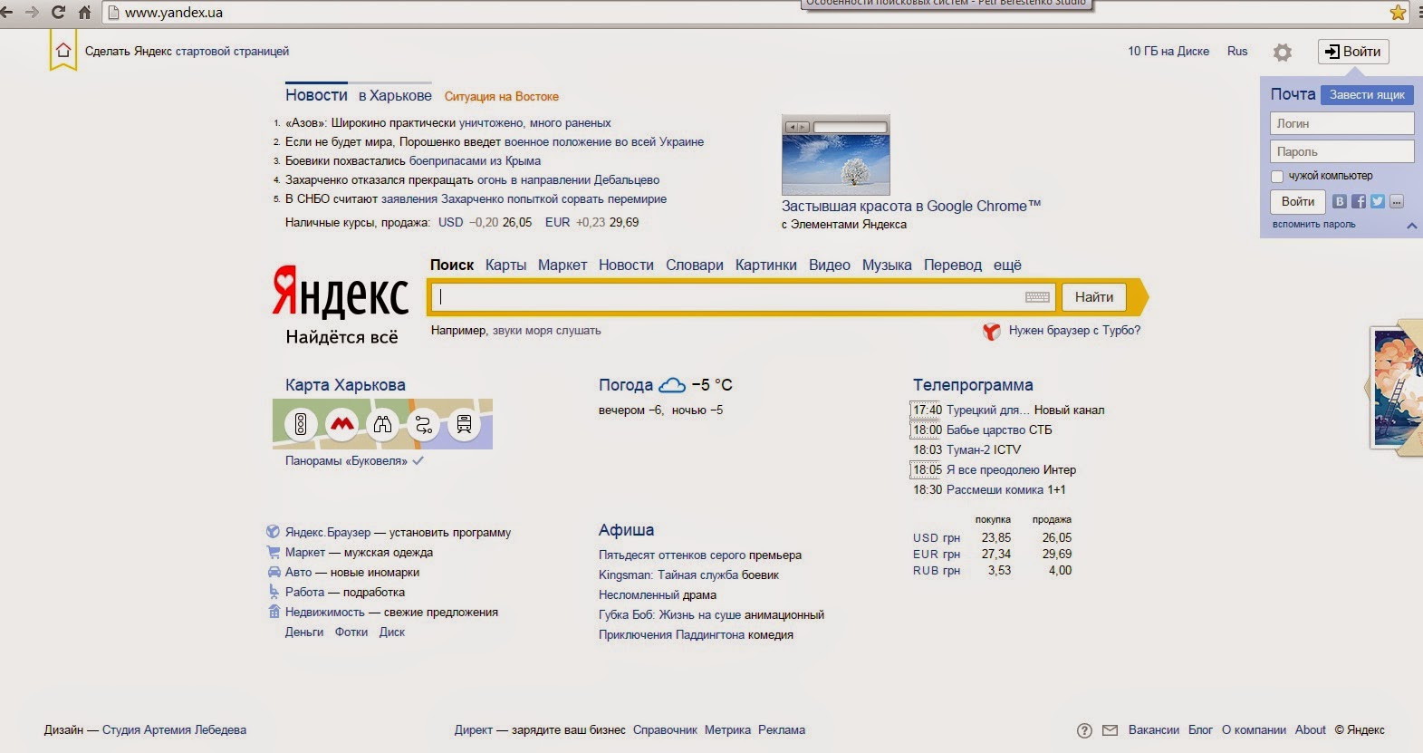The height and width of the screenshot is (753, 1423).
Task: Switch to the Маркет tab above search
Action: tap(562, 265)
